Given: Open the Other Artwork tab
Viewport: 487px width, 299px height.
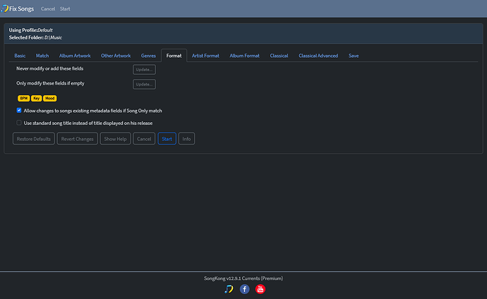Looking at the screenshot, I should pos(116,56).
